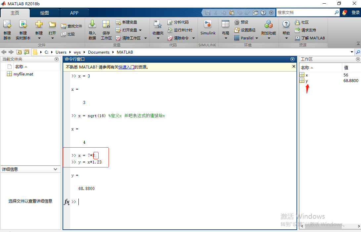Click 运行并计时 run and time
Screen dimensions: 361x232
click(x=180, y=30)
